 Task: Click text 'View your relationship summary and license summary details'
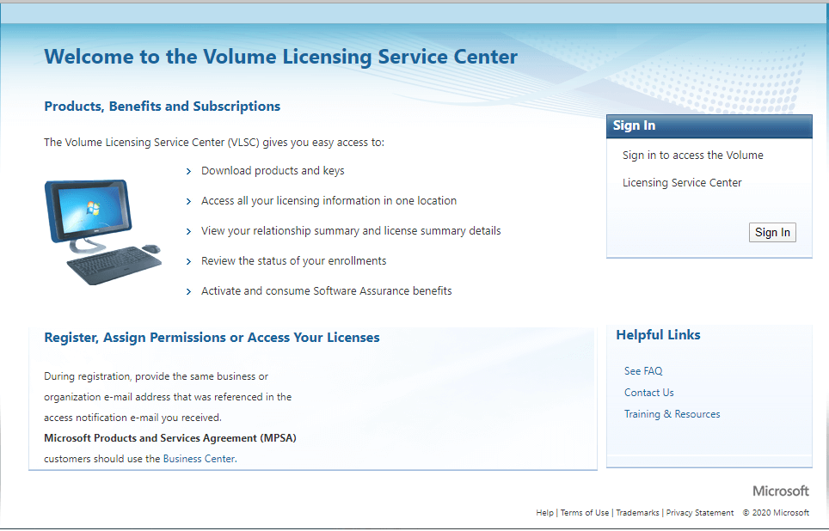click(351, 231)
